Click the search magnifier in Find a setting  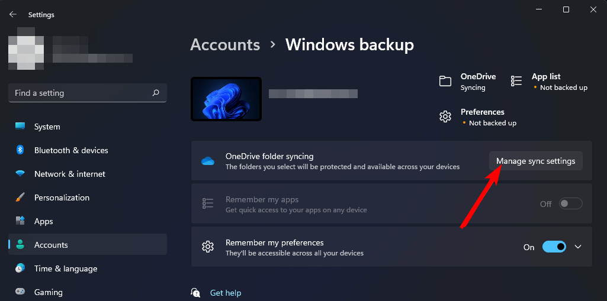tap(156, 93)
